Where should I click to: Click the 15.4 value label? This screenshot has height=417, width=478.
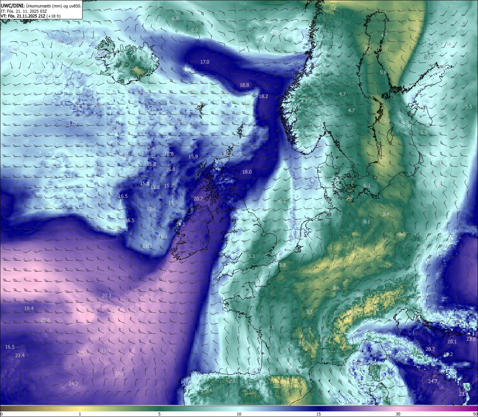pyautogui.click(x=150, y=149)
